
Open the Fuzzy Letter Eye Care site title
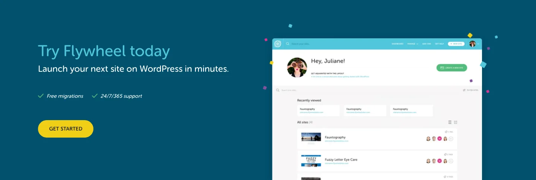click(341, 160)
